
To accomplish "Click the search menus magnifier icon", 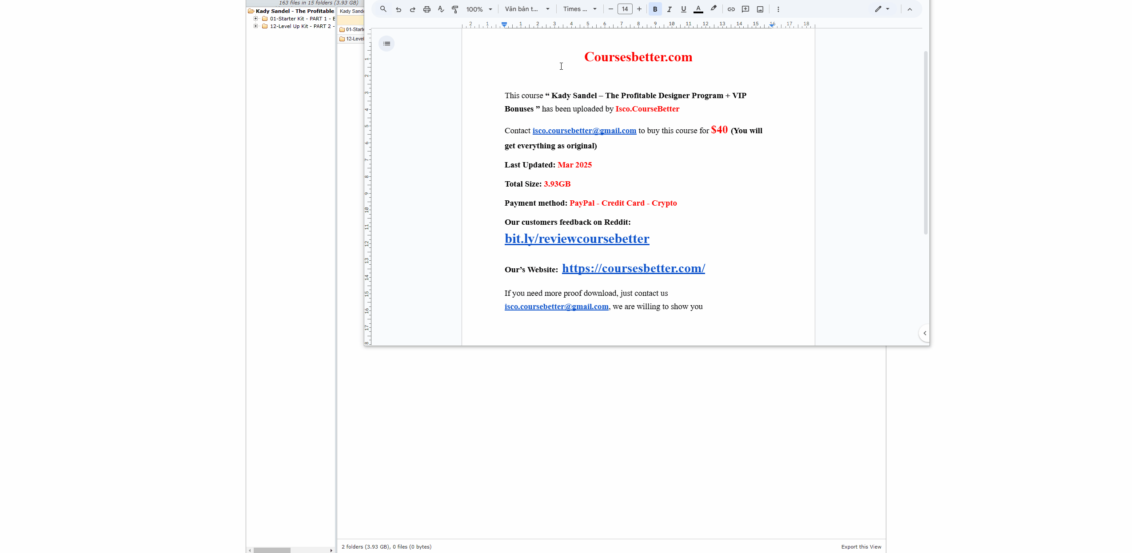I will [x=383, y=9].
